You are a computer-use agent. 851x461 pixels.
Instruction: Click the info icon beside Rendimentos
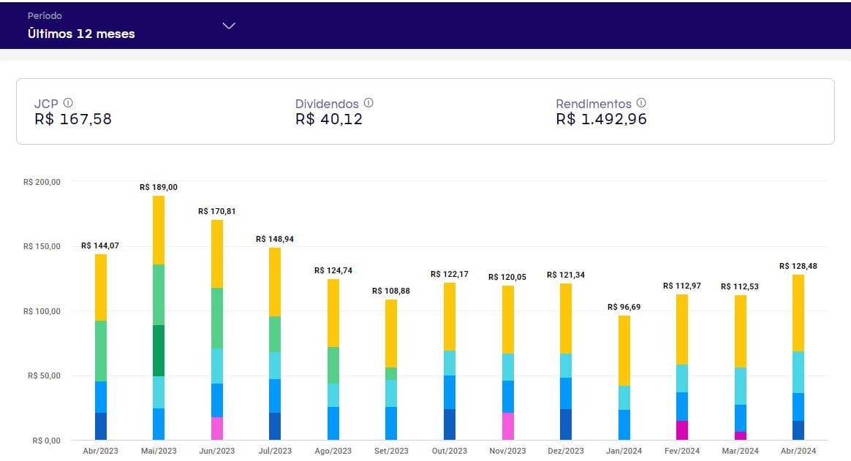(x=641, y=104)
